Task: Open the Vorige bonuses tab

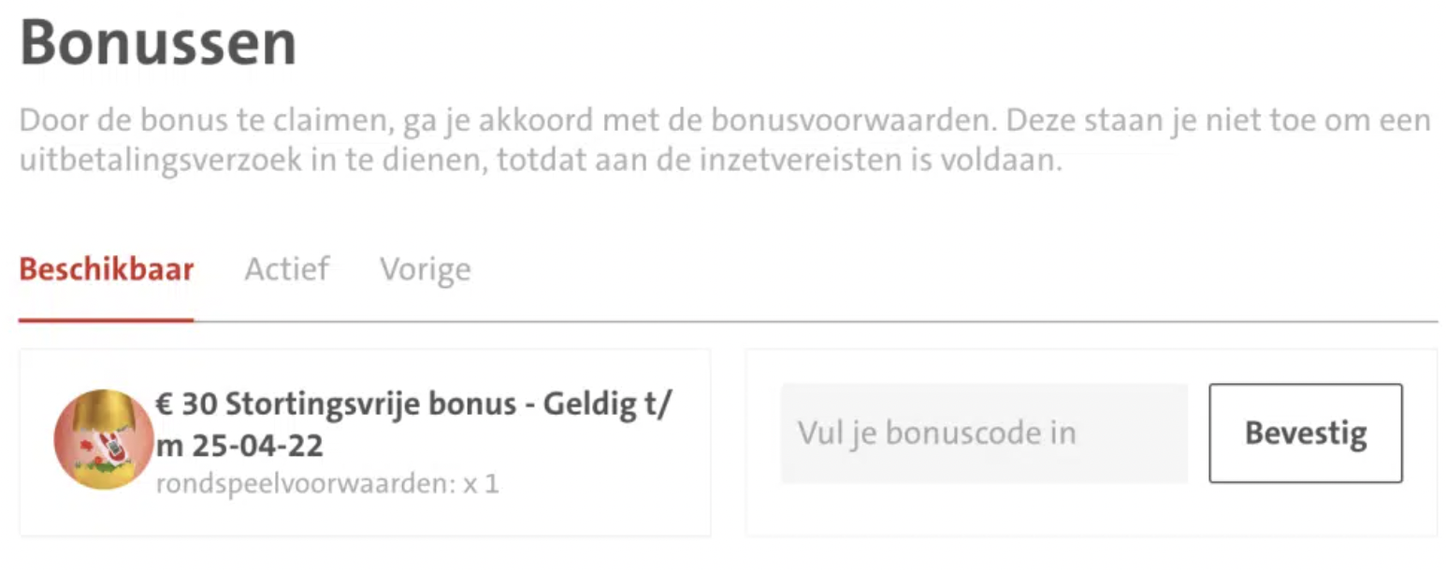Action: click(x=425, y=270)
